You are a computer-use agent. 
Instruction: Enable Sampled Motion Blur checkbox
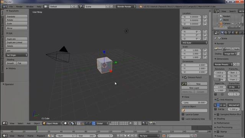pos(218,114)
